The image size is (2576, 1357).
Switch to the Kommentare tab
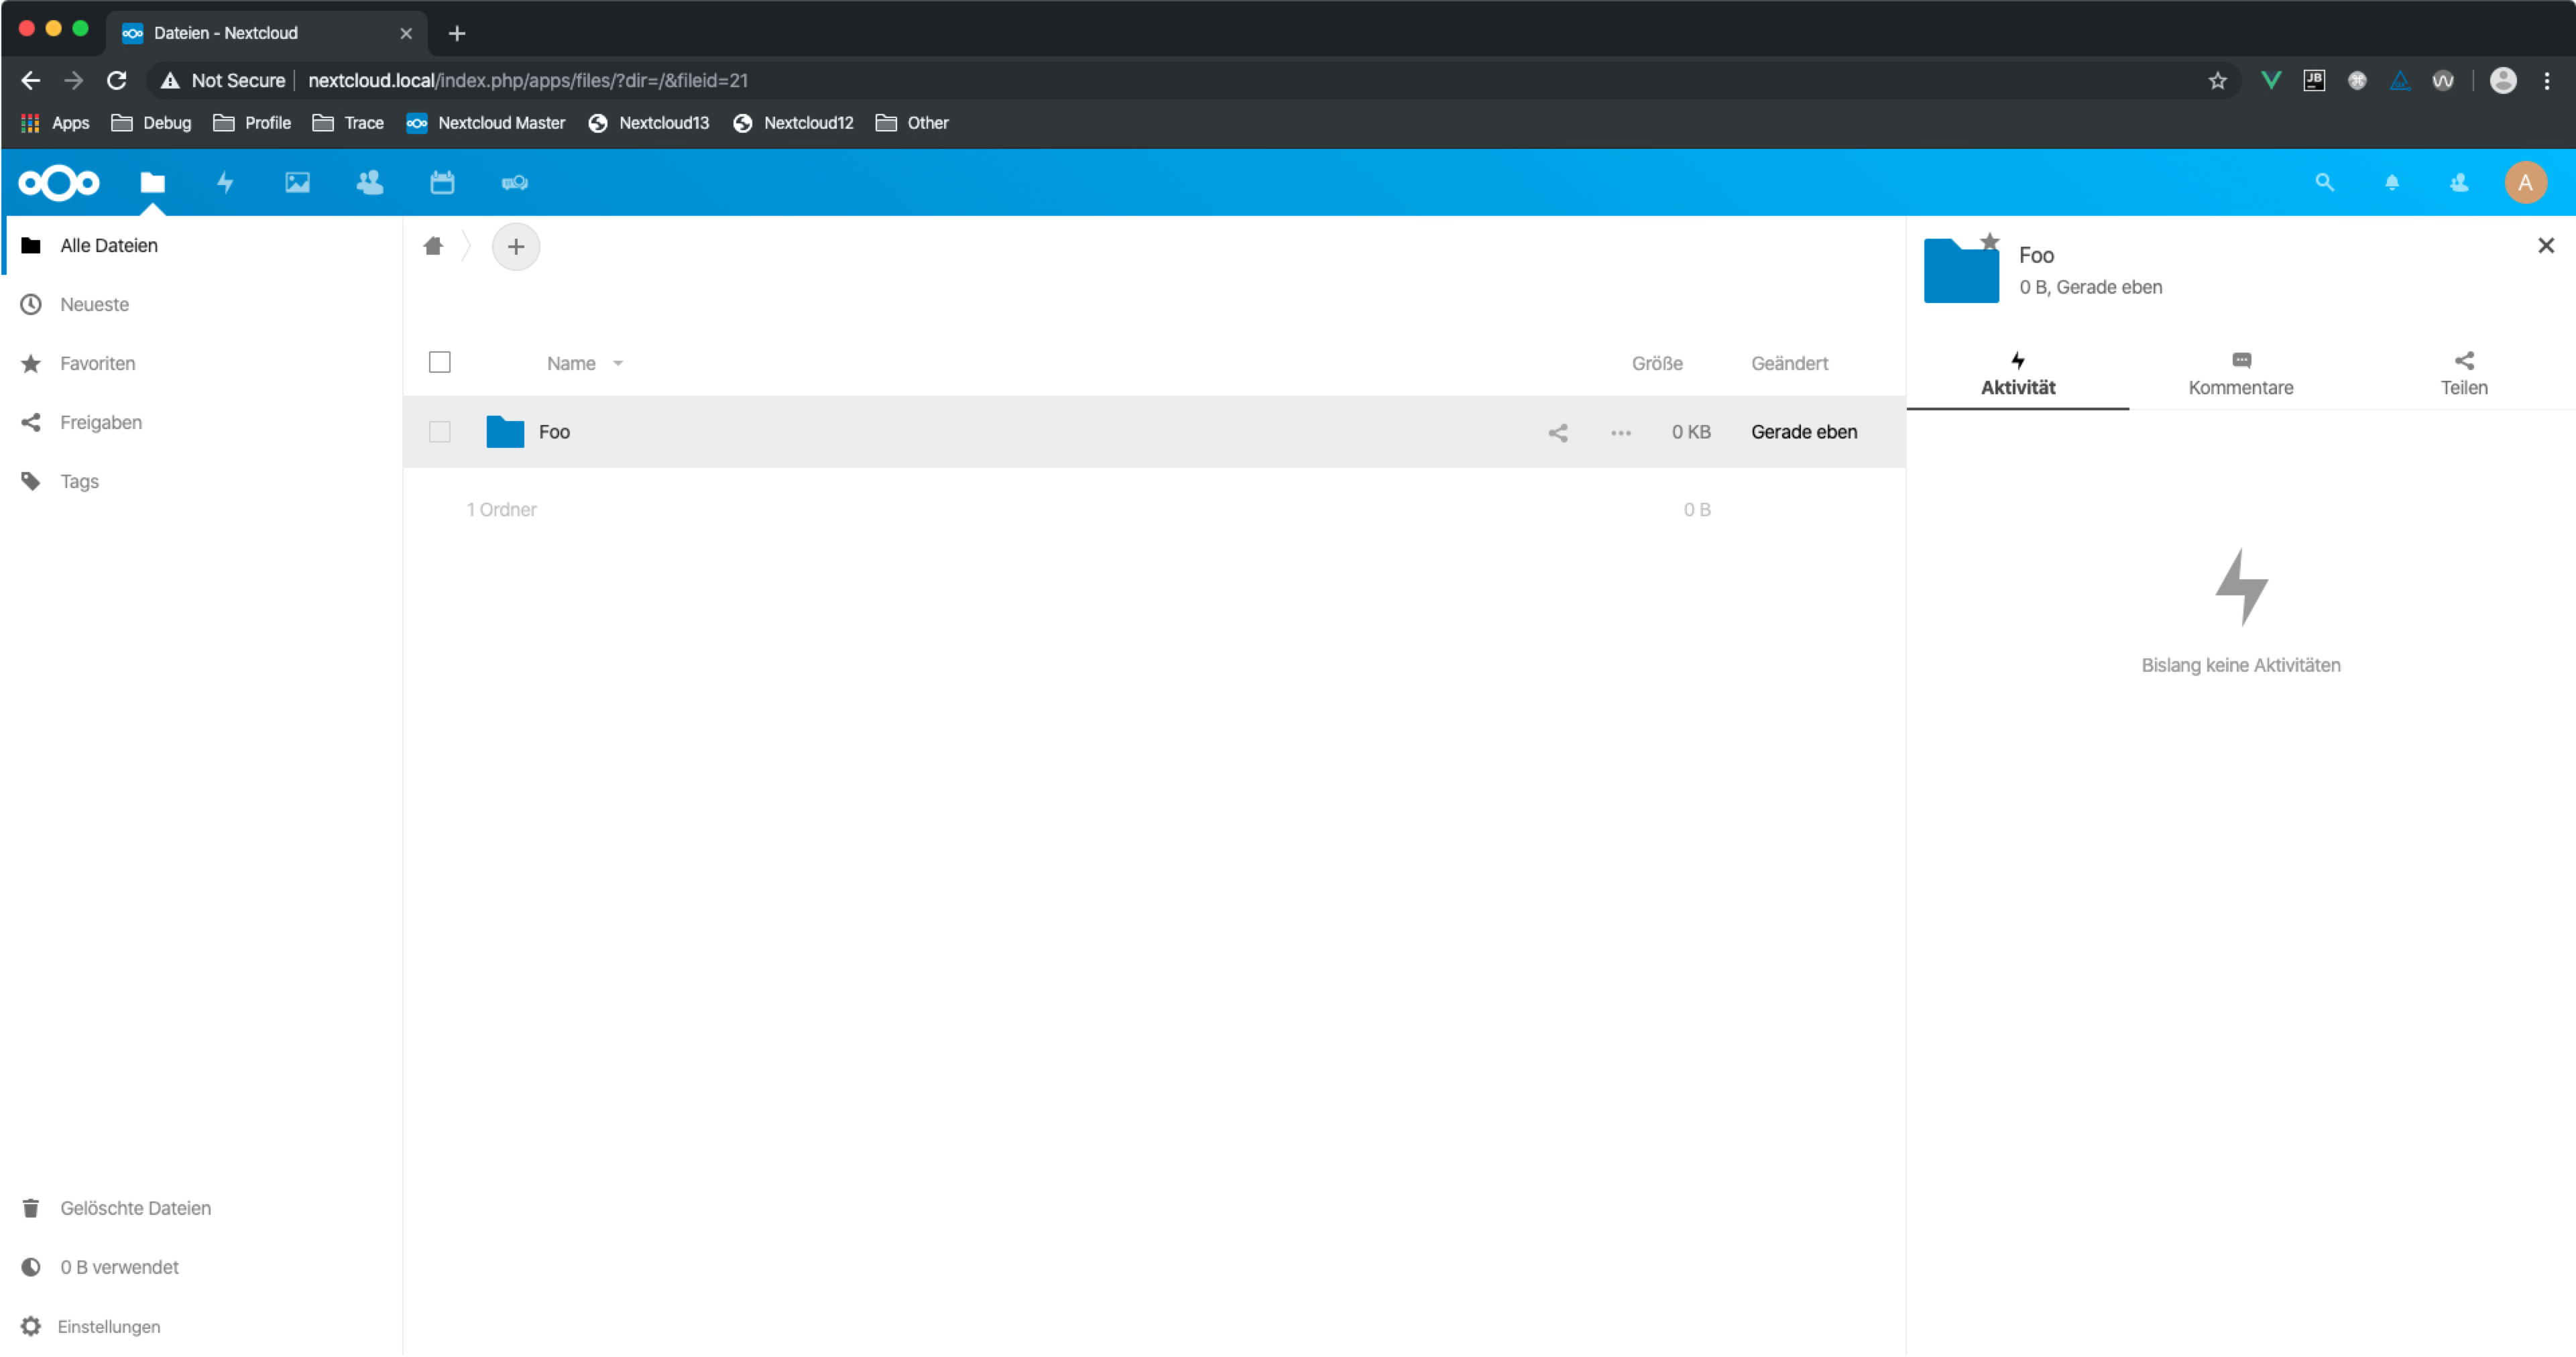click(x=2241, y=373)
